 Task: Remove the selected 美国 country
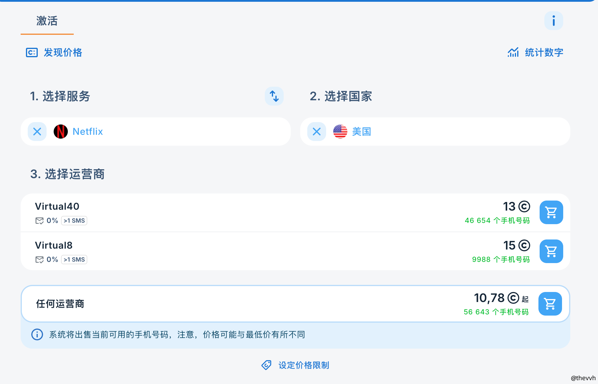pyautogui.click(x=317, y=132)
